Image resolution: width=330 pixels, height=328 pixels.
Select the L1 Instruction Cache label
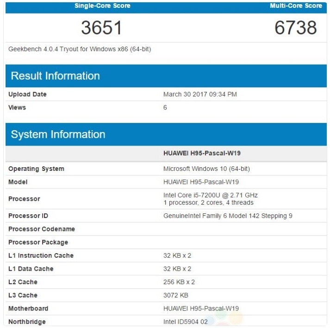coord(41,255)
